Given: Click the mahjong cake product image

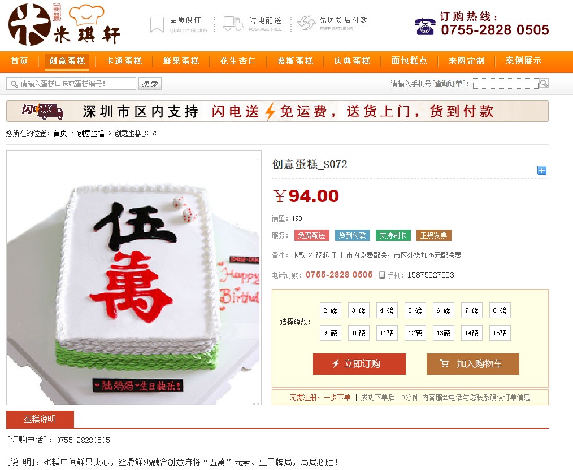Looking at the screenshot, I should (134, 278).
